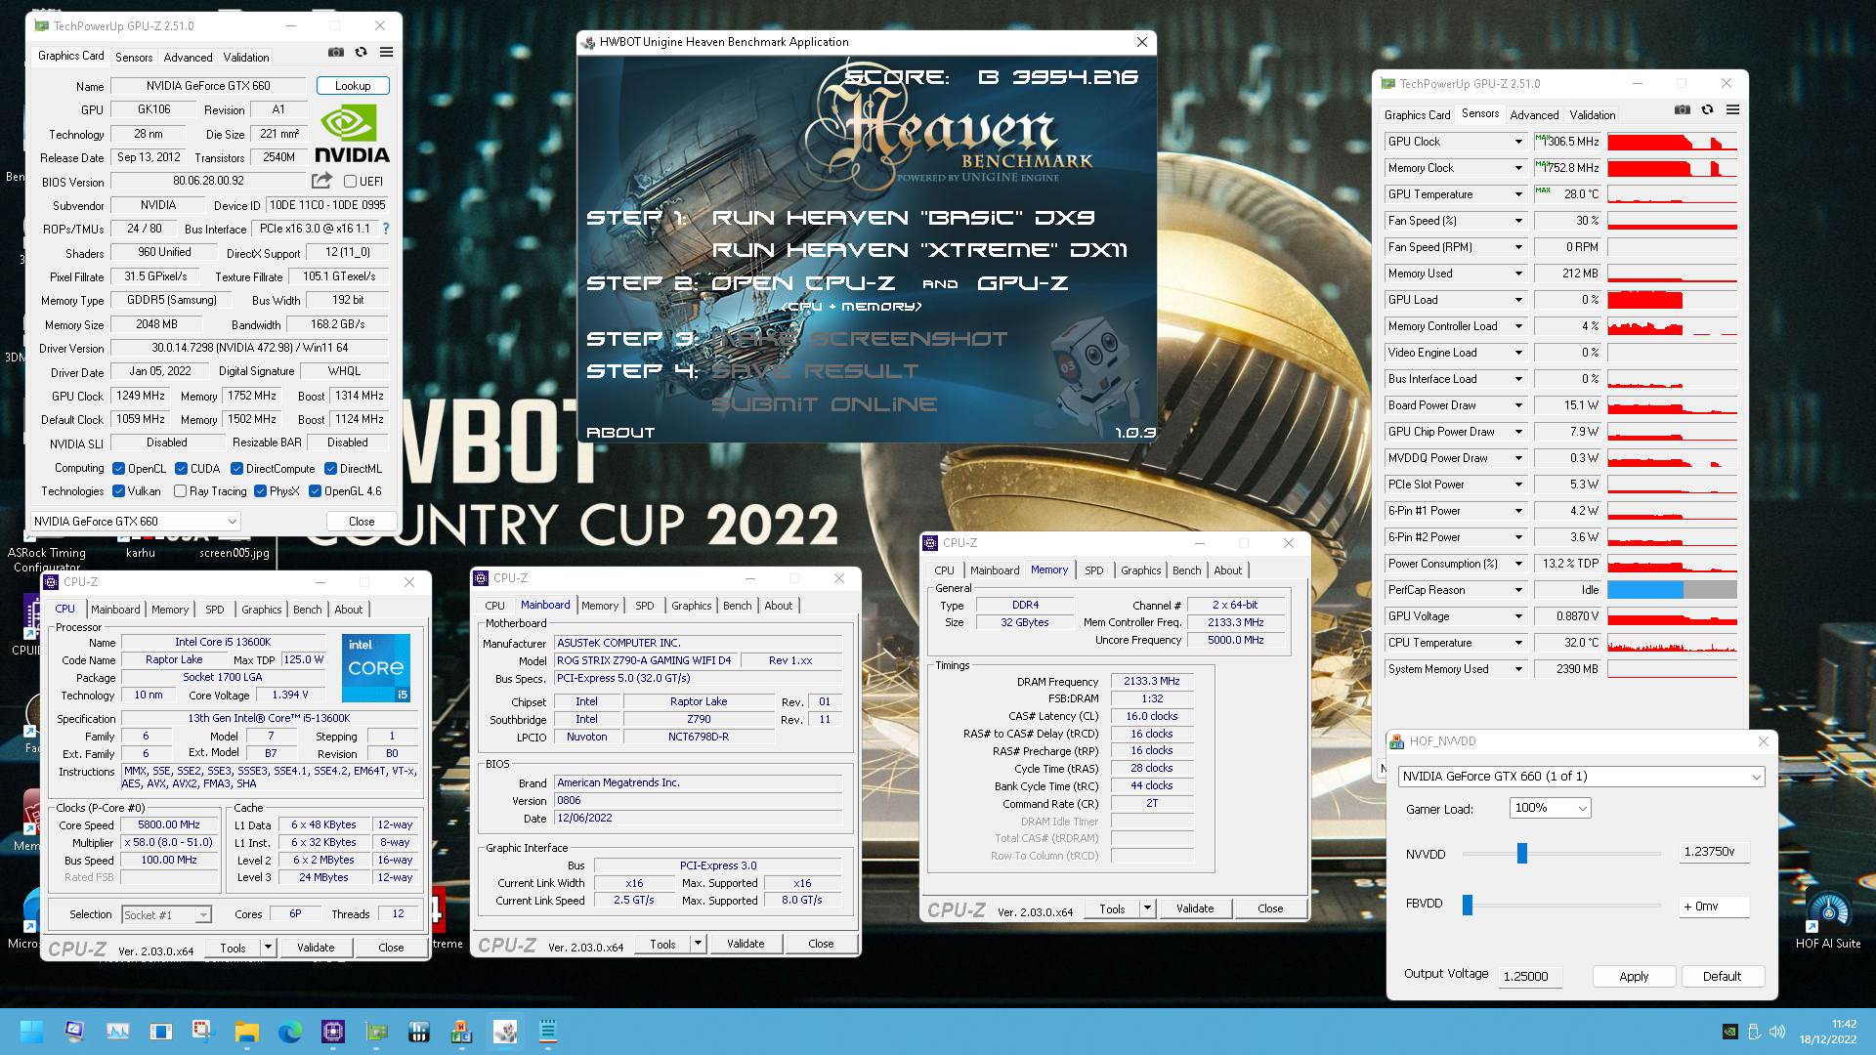Toggle CUDA checkbox
This screenshot has height=1055, width=1876.
[x=181, y=469]
